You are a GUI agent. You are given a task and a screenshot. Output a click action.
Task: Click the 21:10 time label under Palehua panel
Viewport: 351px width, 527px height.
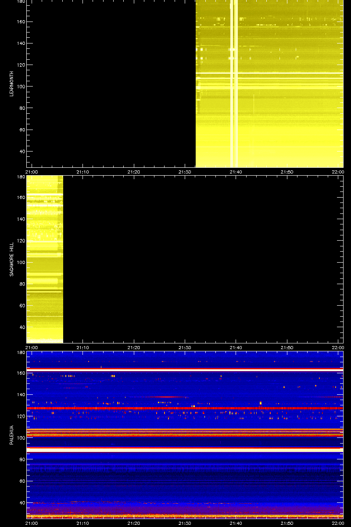[x=83, y=523]
